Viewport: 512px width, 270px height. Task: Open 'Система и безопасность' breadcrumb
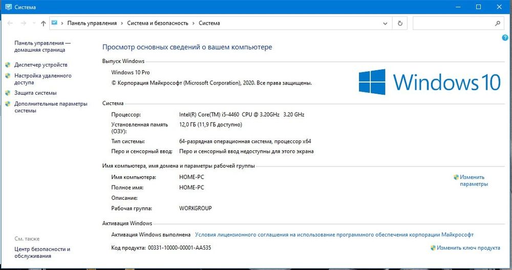(x=158, y=23)
